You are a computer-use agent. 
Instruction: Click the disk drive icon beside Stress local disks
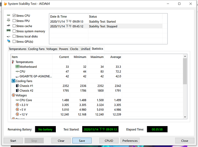9,37
